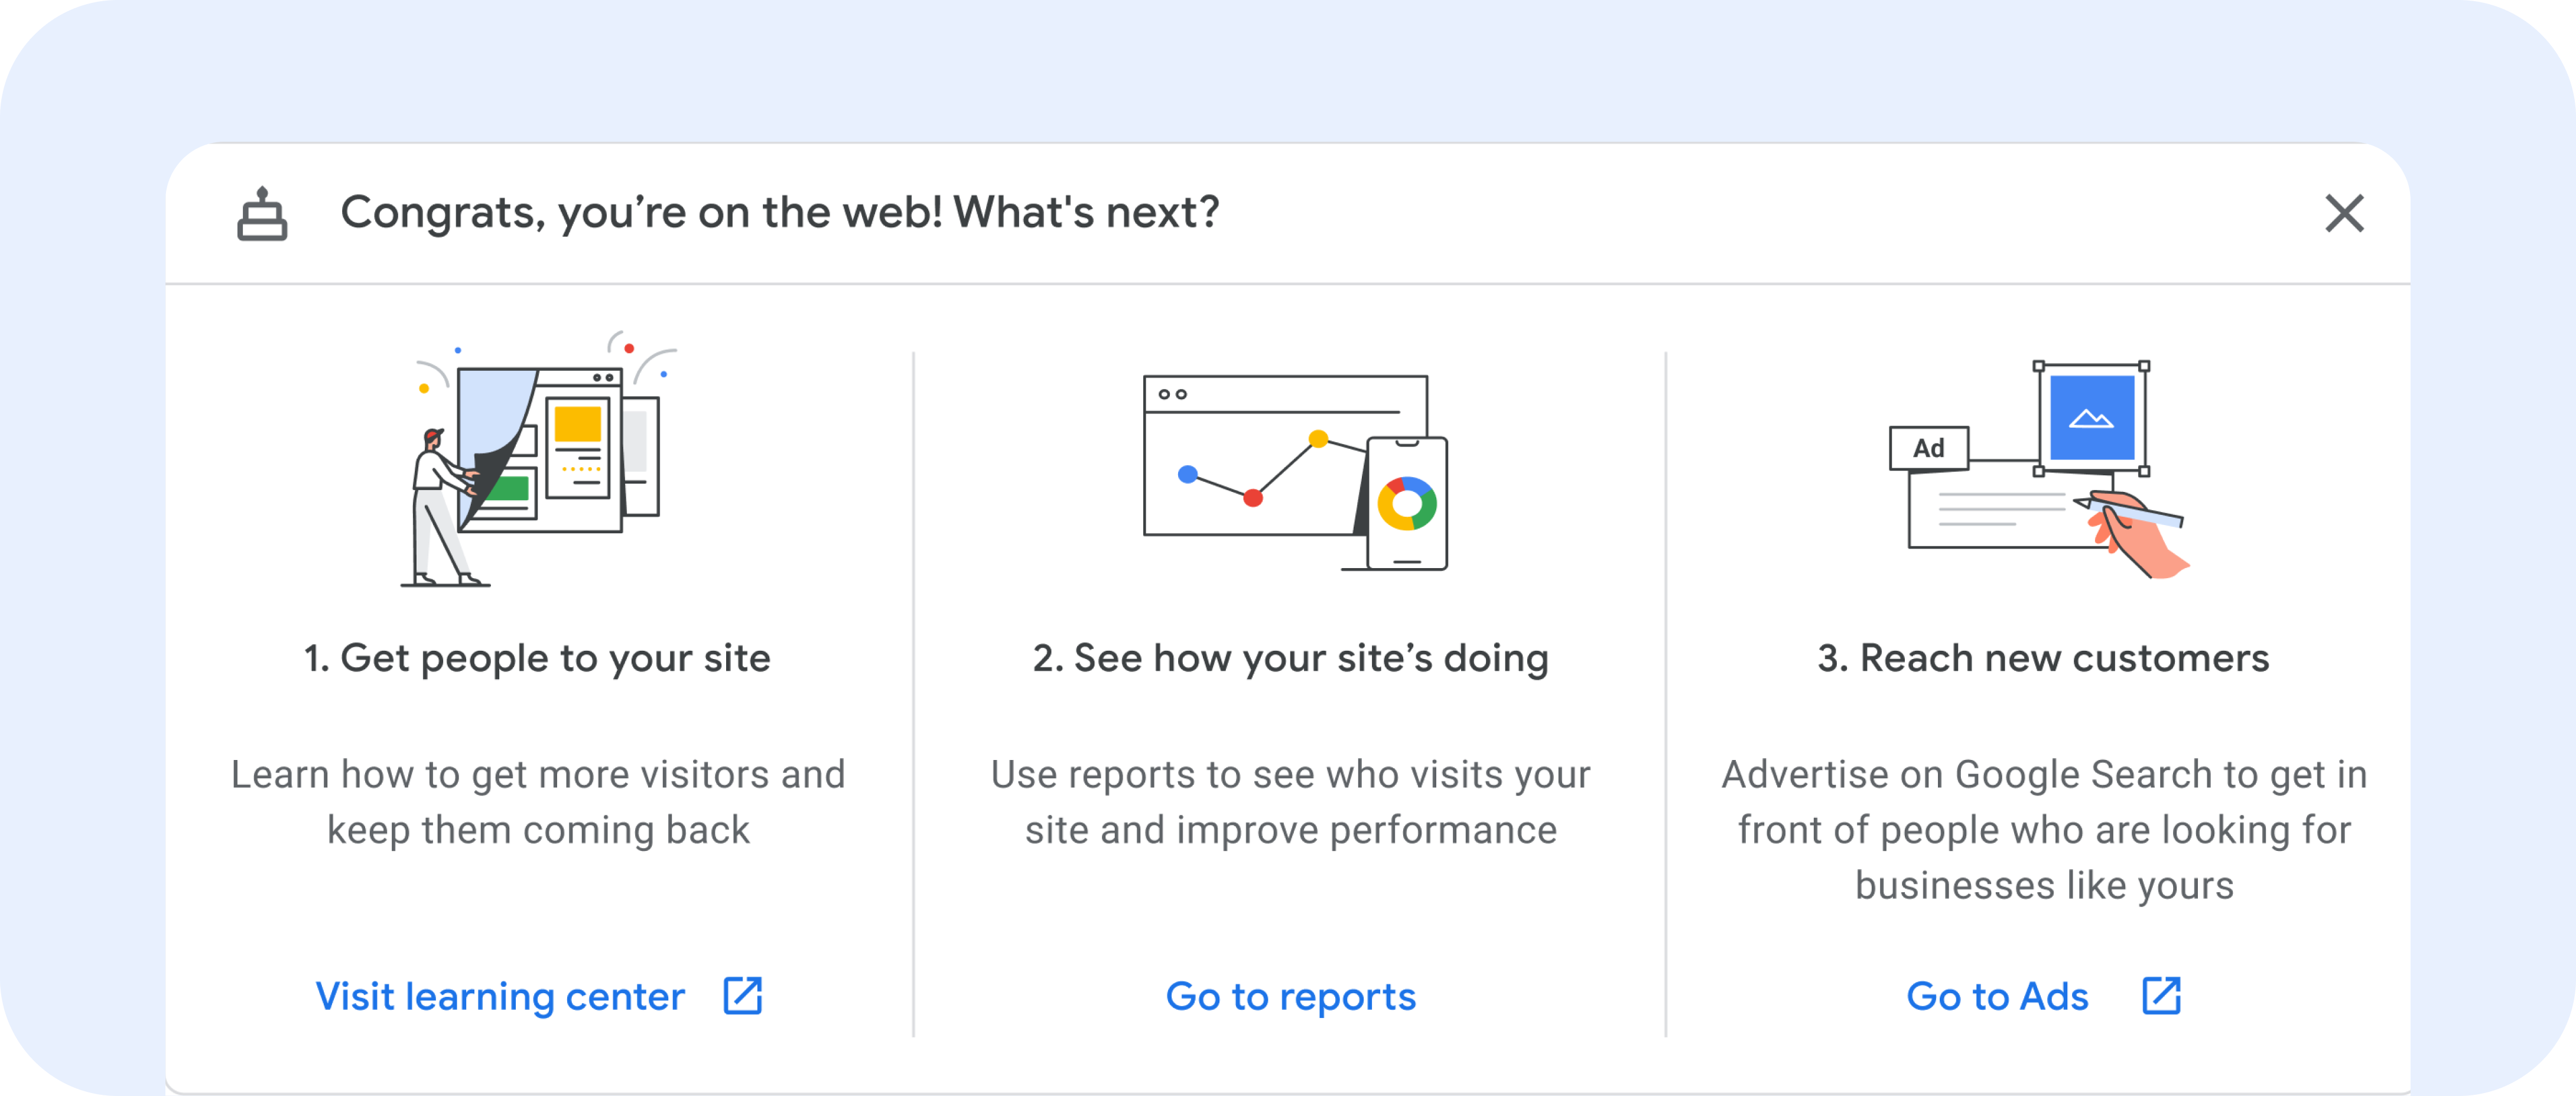Click external link icon next to Go to Ads
Screen dimensions: 2576x1096
tap(2161, 996)
